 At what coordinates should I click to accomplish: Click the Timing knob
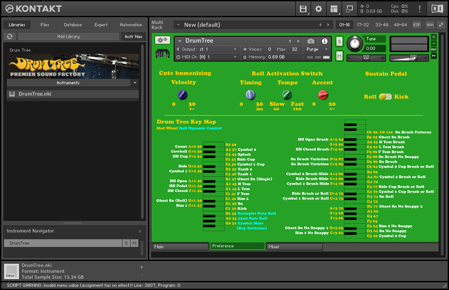coord(250,95)
